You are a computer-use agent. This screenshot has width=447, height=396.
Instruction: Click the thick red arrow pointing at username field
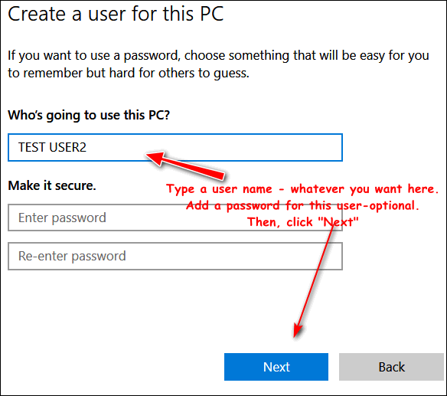(x=185, y=165)
